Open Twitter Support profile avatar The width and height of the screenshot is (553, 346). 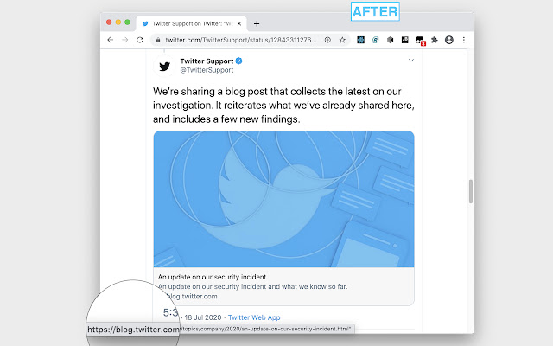tap(164, 66)
